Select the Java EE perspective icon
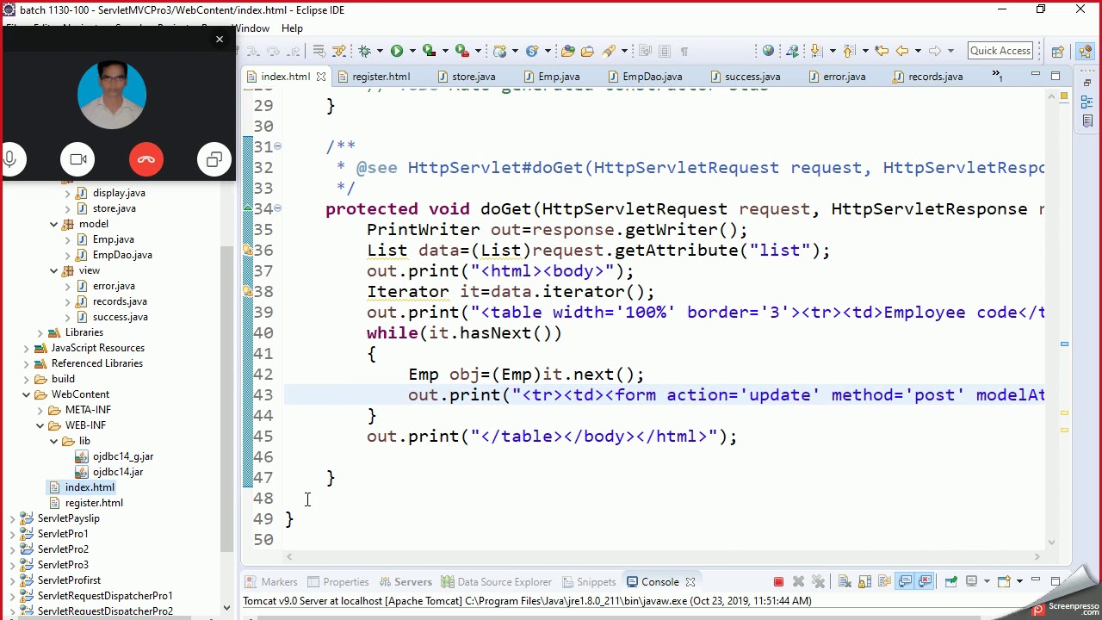This screenshot has width=1102, height=620. pos(1085,51)
